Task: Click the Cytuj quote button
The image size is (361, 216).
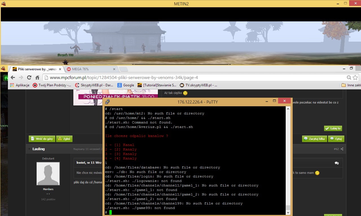Action: 336,139
